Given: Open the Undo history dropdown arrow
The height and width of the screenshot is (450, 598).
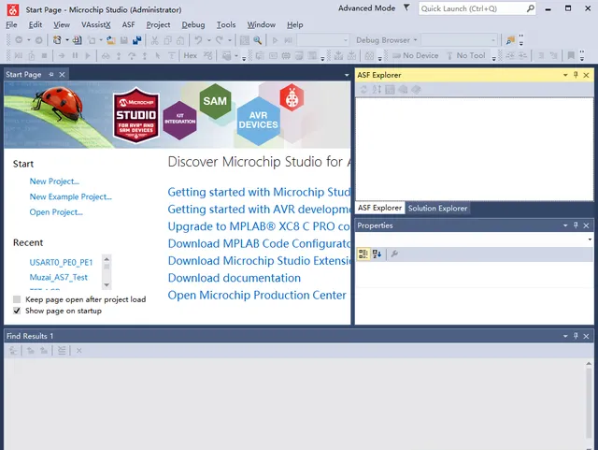Looking at the screenshot, I should click(x=208, y=40).
